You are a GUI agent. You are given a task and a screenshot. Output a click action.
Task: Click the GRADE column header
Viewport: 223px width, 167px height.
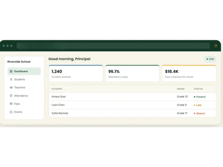click(181, 89)
